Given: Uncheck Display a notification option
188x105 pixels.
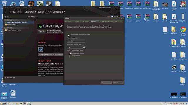Looking at the screenshot, I should click(x=70, y=53).
